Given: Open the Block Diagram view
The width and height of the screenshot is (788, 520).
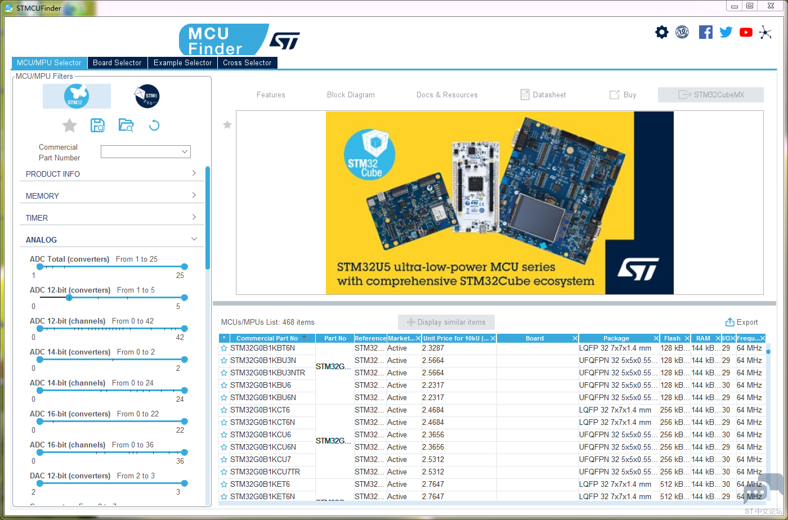Looking at the screenshot, I should (351, 95).
